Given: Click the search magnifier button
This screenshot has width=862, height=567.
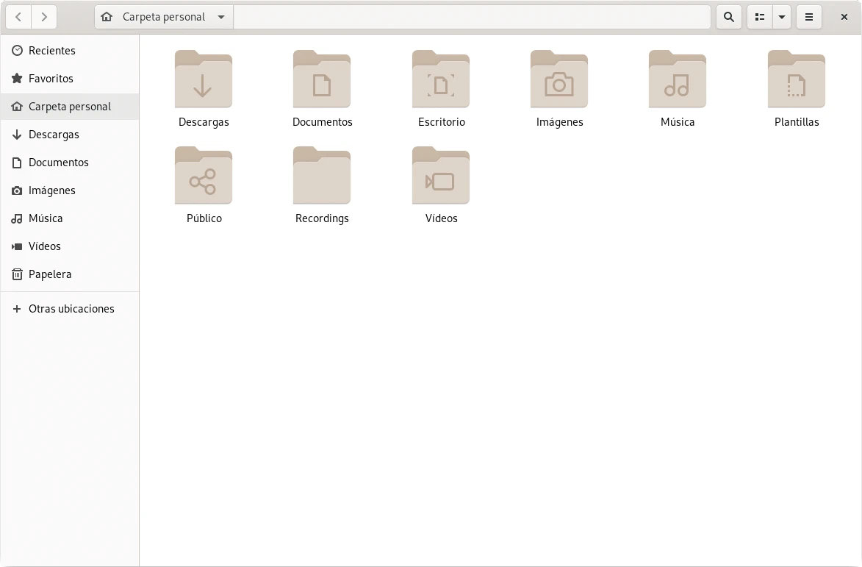Looking at the screenshot, I should pyautogui.click(x=728, y=17).
